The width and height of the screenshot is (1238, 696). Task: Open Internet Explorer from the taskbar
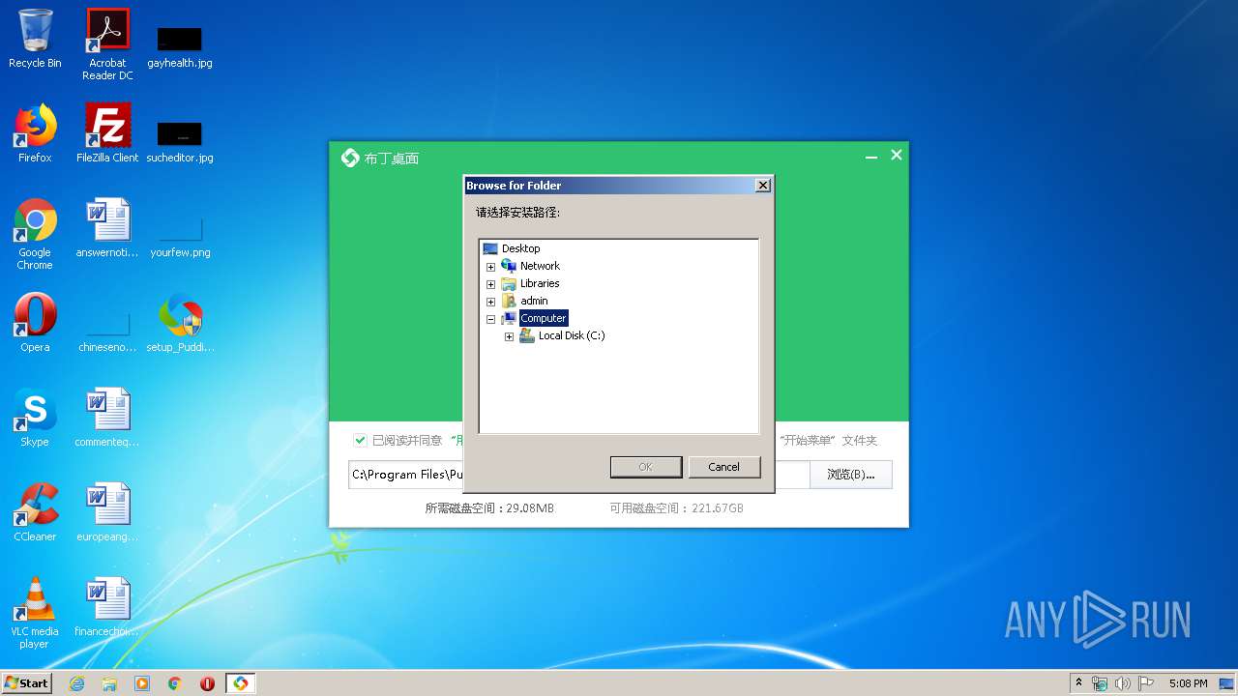click(x=76, y=683)
